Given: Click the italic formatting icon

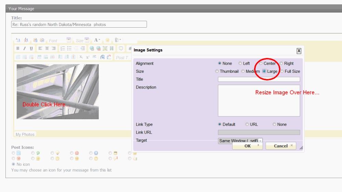Looking at the screenshot, I should click(25, 49).
